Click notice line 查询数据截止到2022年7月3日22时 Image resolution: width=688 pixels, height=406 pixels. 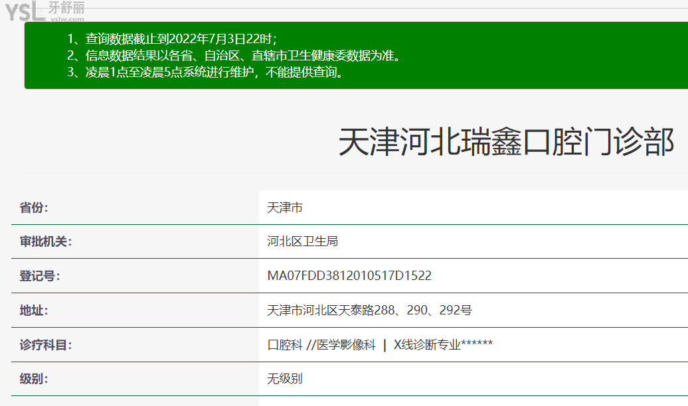coord(172,39)
